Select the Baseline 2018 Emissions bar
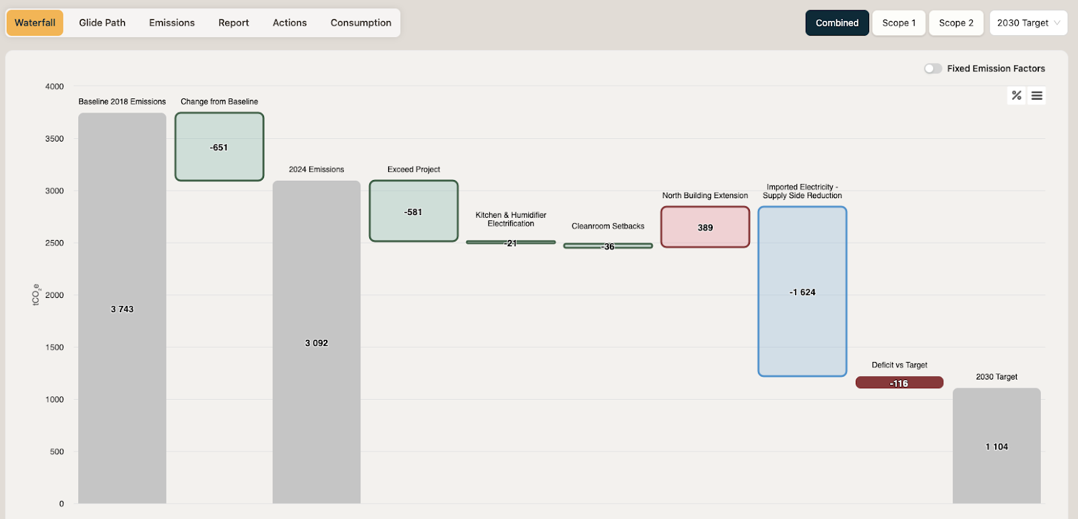Image resolution: width=1078 pixels, height=519 pixels. [x=122, y=309]
